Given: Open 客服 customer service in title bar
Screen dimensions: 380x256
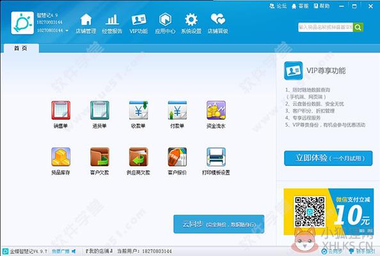Looking at the screenshot, I should point(300,6).
